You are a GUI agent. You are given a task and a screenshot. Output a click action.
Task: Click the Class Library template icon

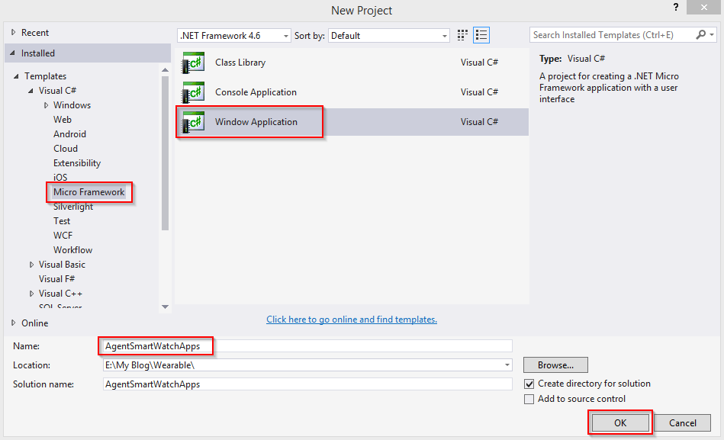(x=192, y=63)
